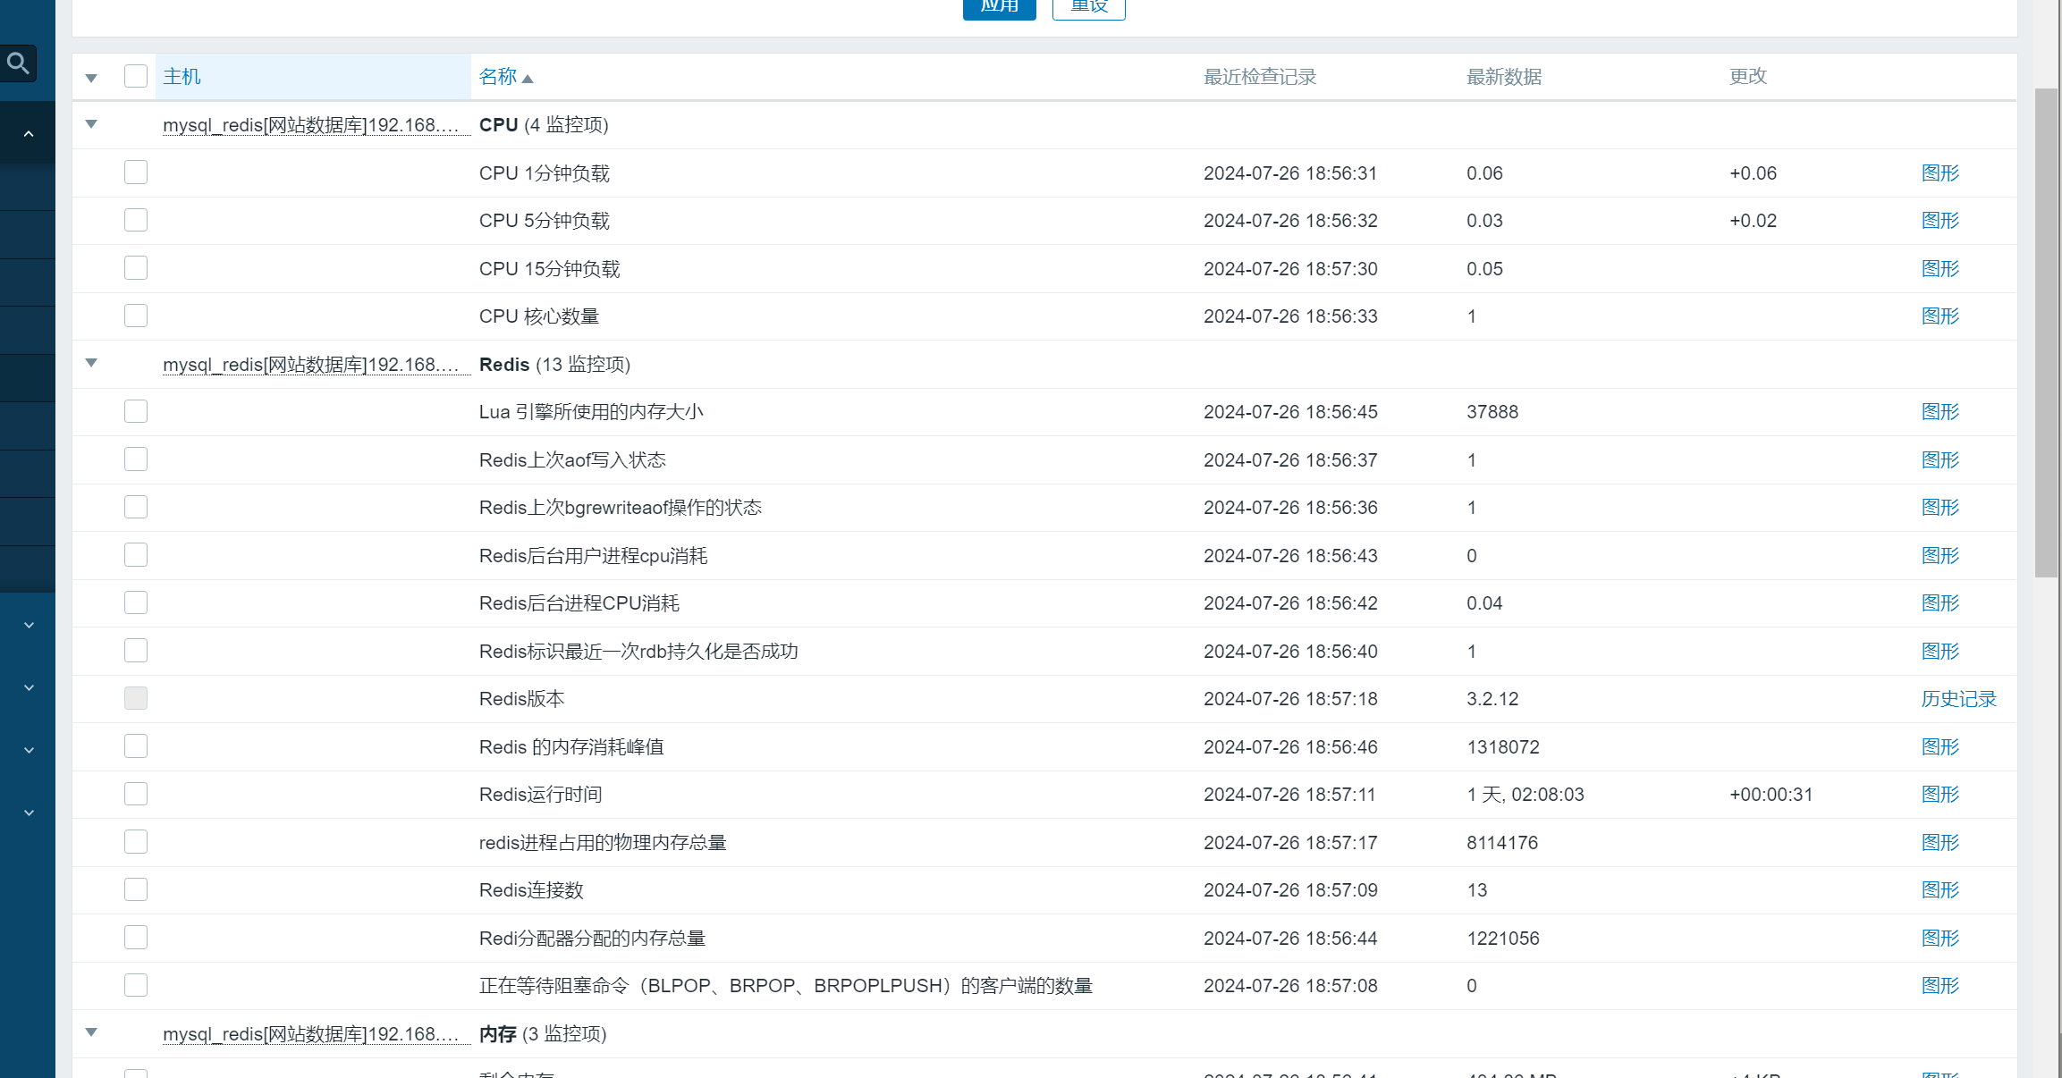Expand the third downward chevron in sidebar
2062x1078 pixels.
click(29, 750)
